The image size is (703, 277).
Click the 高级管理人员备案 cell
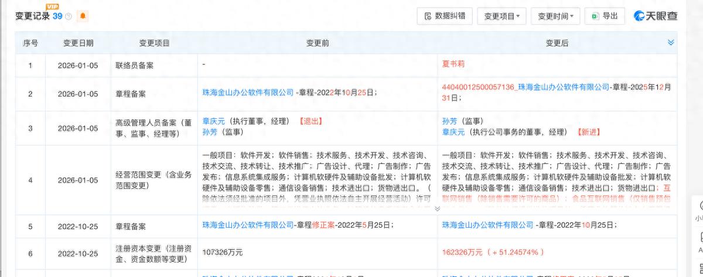click(x=155, y=127)
